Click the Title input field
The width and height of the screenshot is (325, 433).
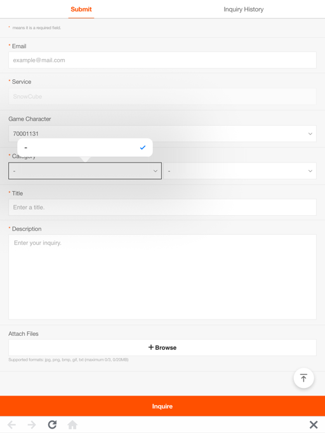tap(162, 208)
